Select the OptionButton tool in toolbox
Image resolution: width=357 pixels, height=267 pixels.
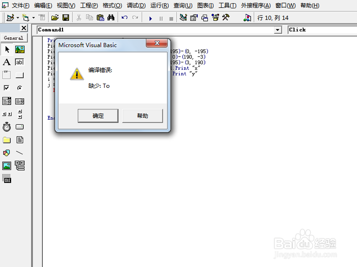coord(20,88)
